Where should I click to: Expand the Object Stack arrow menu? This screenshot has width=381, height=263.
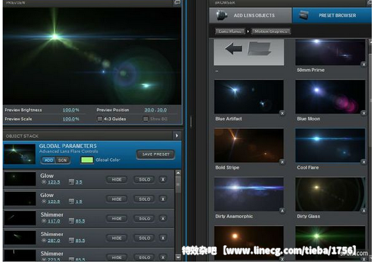(x=177, y=136)
